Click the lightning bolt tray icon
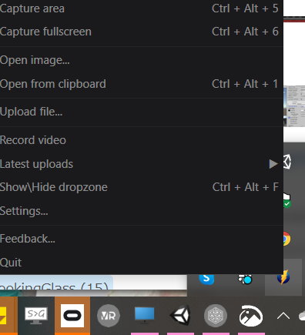This screenshot has width=305, height=335. (x=283, y=277)
